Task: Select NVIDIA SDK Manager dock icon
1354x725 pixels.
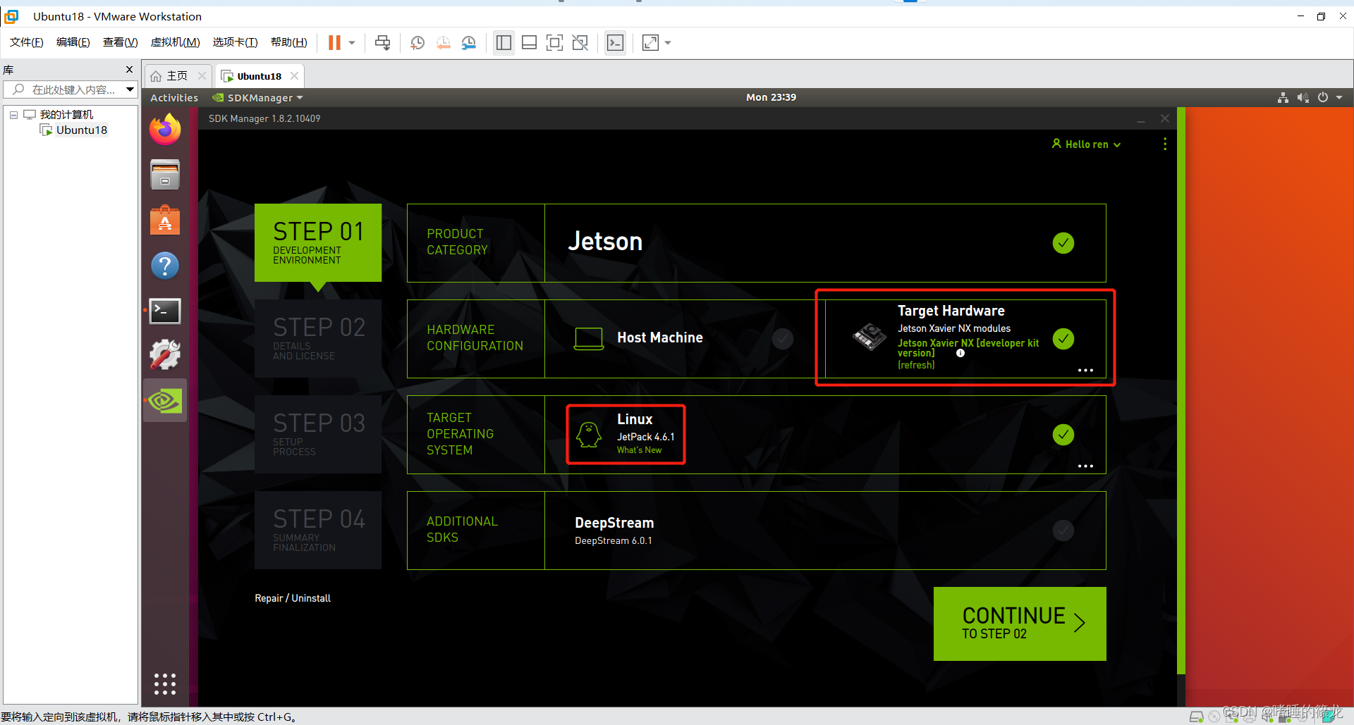Action: click(x=165, y=401)
